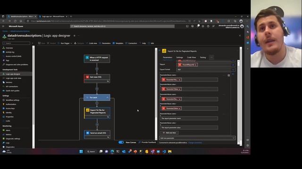This screenshot has height=169, width=302.
Task: Open the Connectors toolbar item
Action: [131, 43]
